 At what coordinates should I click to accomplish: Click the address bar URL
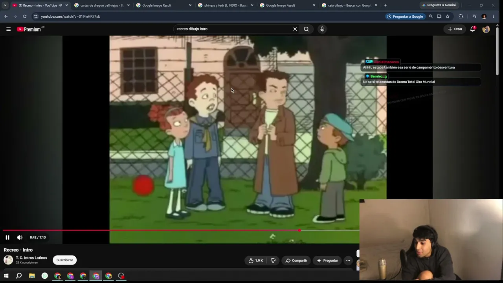click(70, 17)
